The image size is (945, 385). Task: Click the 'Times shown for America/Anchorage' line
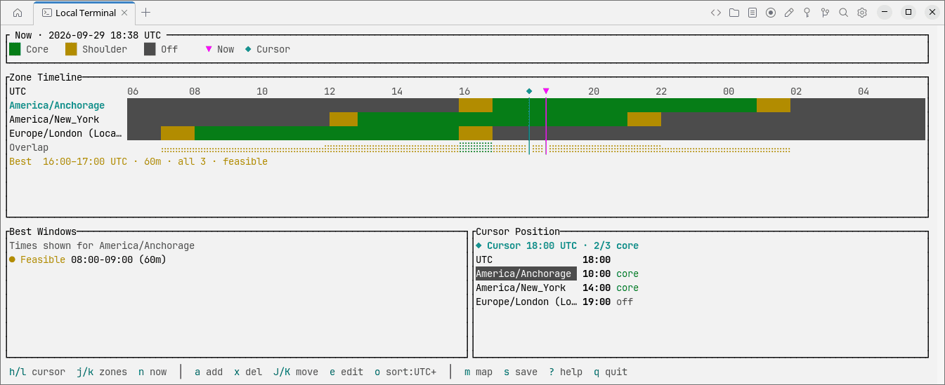click(x=102, y=245)
